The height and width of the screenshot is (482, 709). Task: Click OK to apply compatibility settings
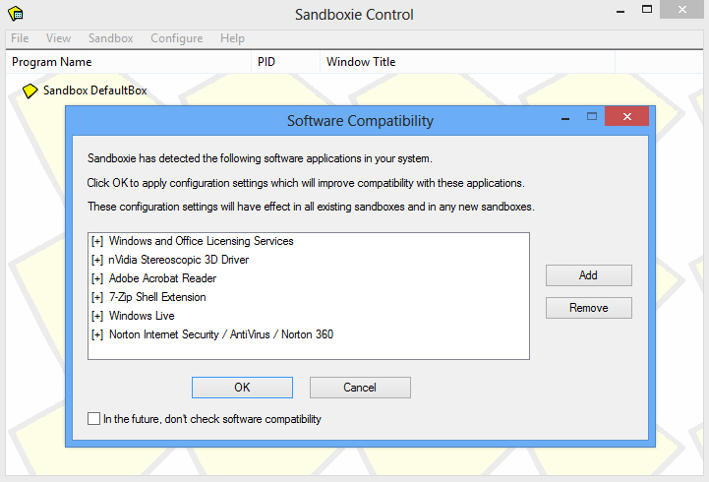pyautogui.click(x=242, y=388)
